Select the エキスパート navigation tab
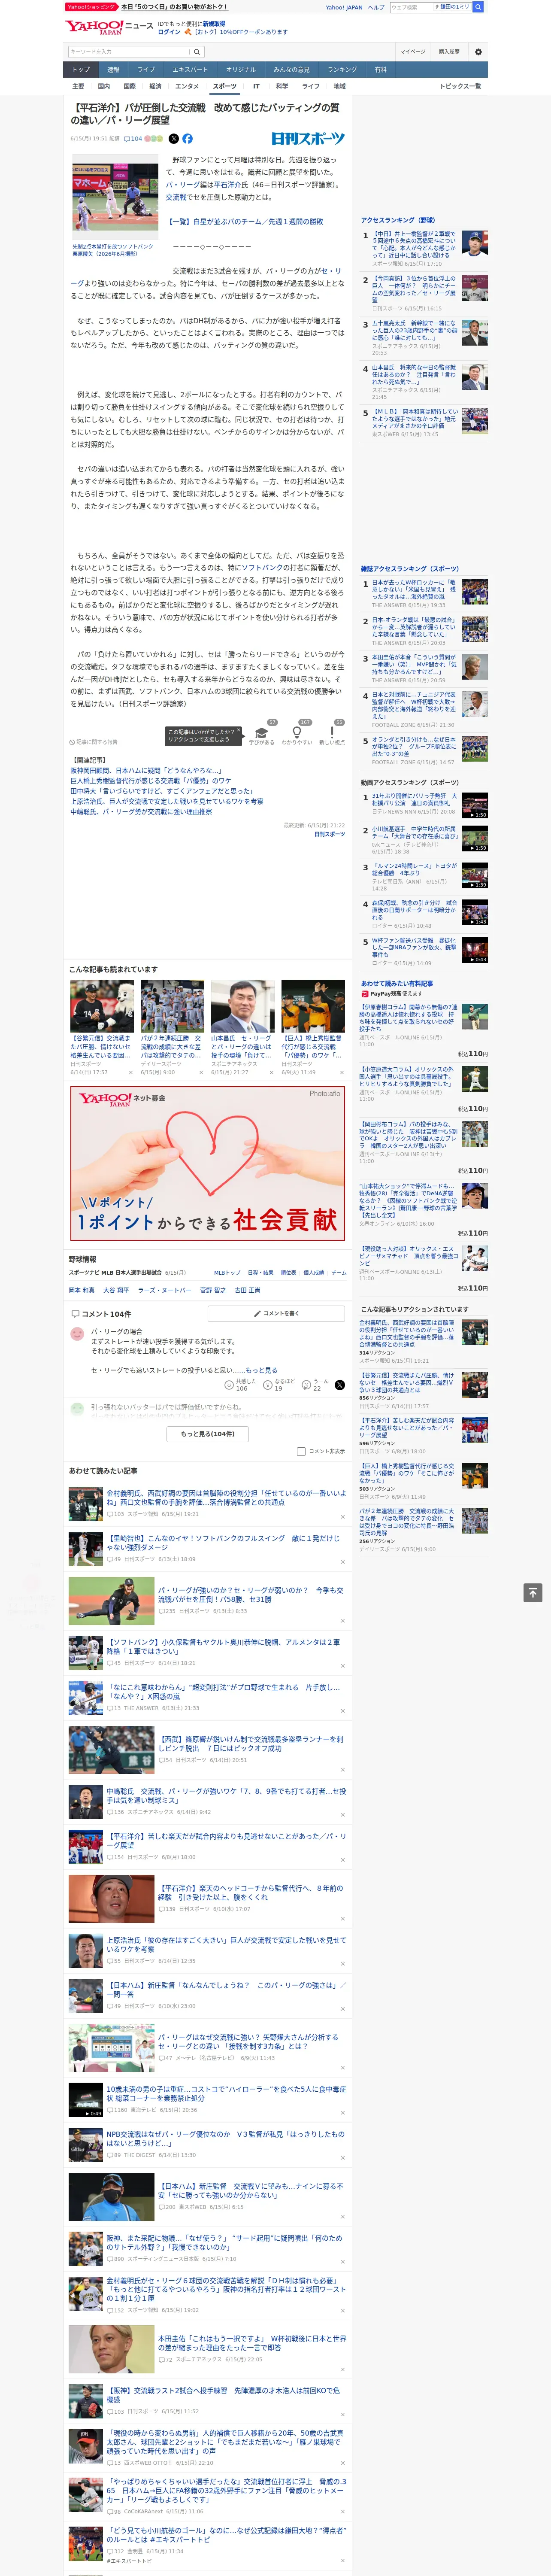This screenshot has width=551, height=2576. 190,69
